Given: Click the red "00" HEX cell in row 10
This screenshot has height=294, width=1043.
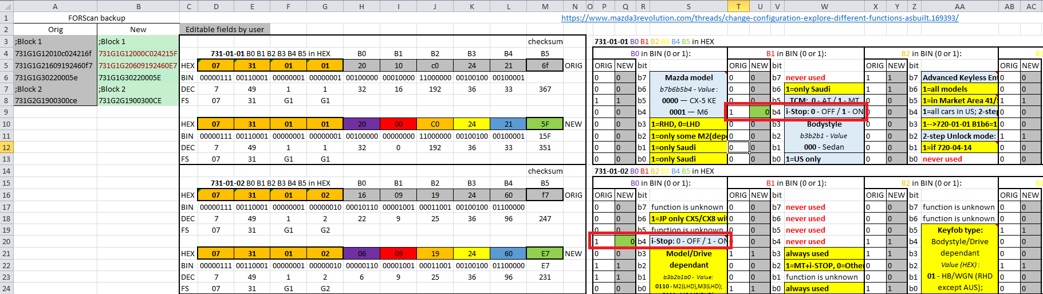Looking at the screenshot, I should click(398, 124).
